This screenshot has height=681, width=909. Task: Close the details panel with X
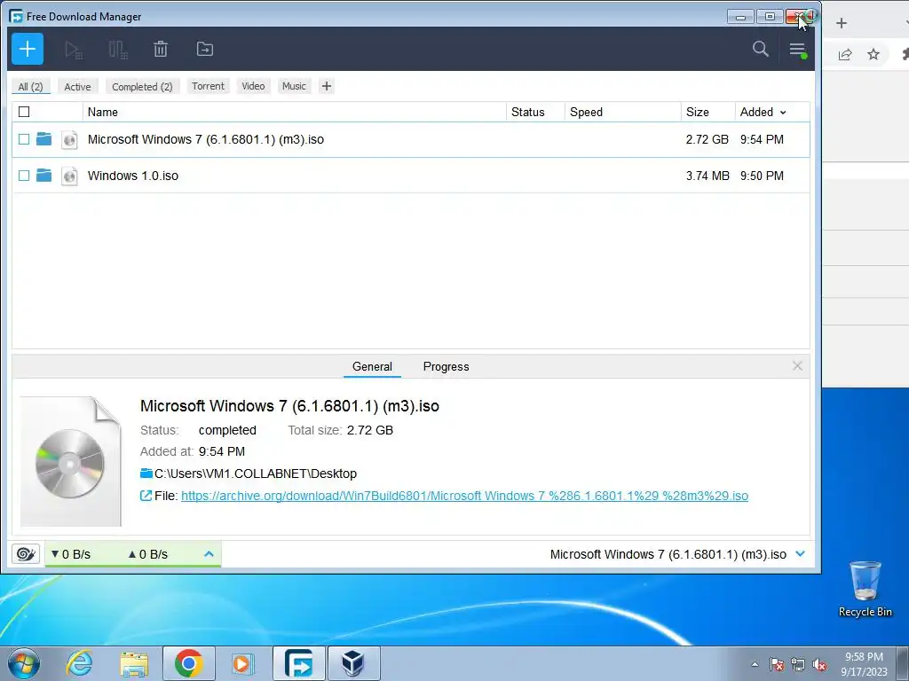(x=798, y=366)
